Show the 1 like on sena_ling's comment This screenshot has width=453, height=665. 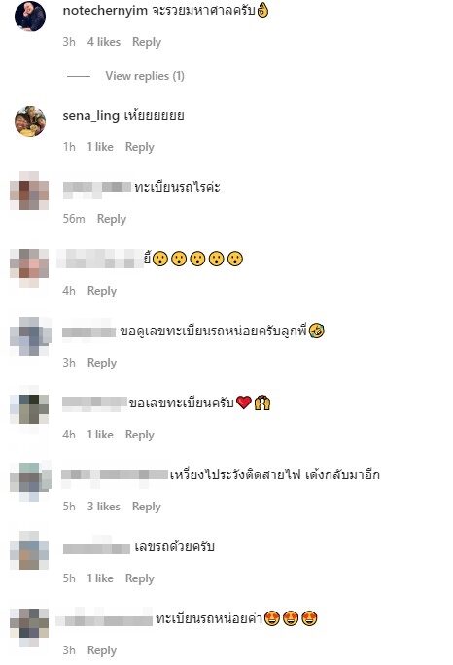point(100,147)
